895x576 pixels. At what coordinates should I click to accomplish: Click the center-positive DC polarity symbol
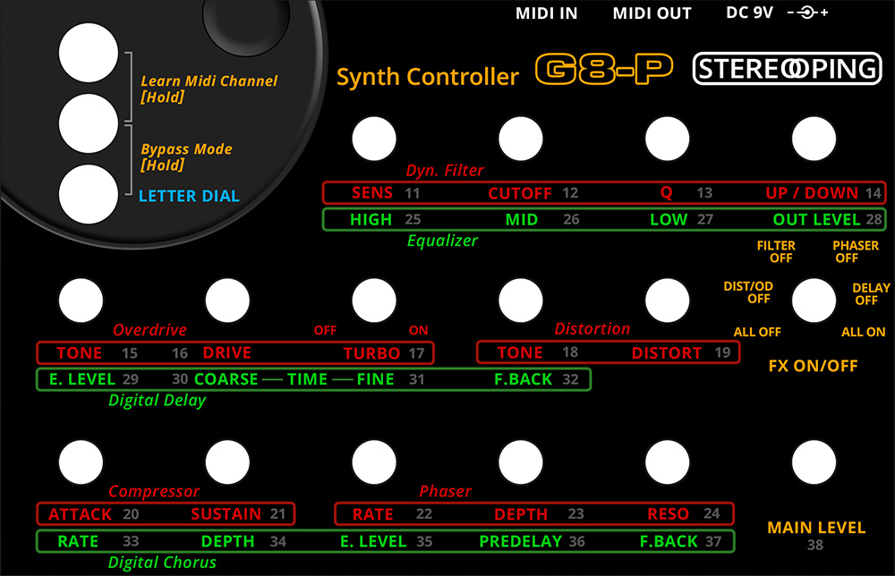coord(807,13)
